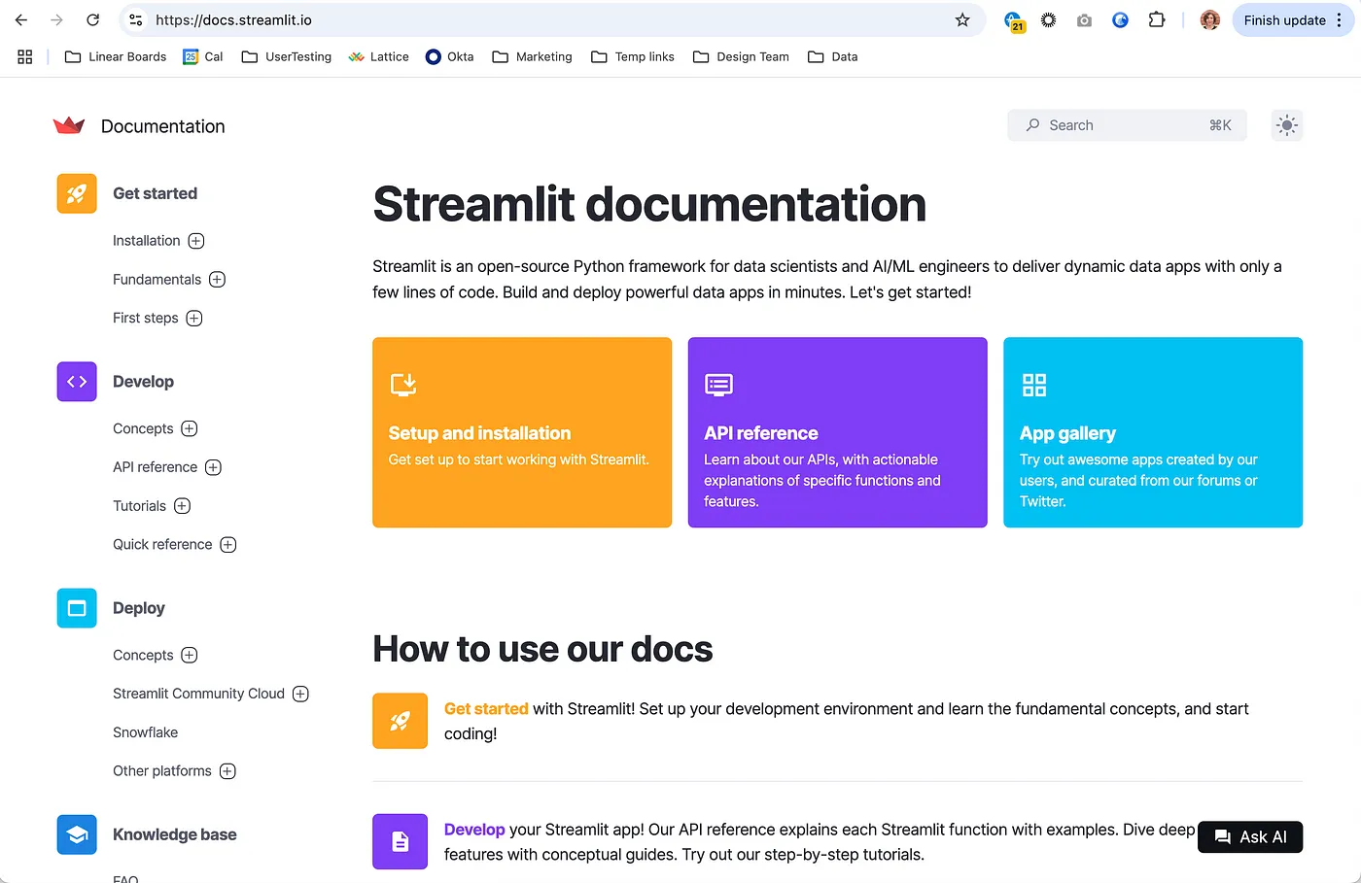Expand Streamlit Community Cloud section
This screenshot has height=883, width=1361.
(301, 694)
